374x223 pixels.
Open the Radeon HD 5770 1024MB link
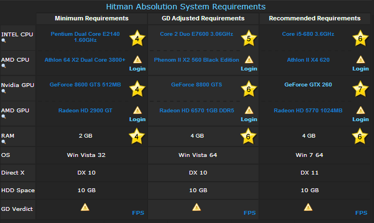308,111
